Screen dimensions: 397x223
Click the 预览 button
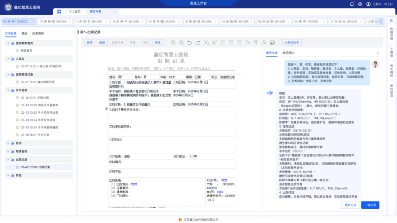tap(157, 43)
